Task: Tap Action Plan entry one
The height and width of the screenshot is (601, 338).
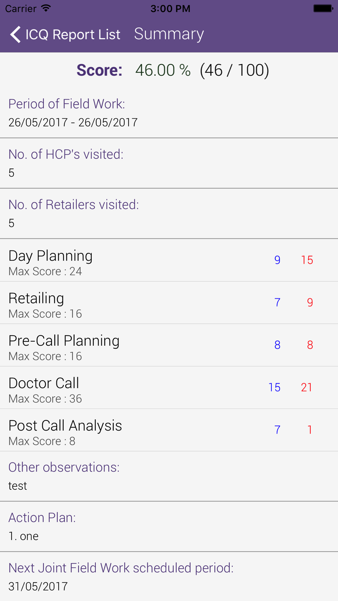Action: (x=24, y=536)
